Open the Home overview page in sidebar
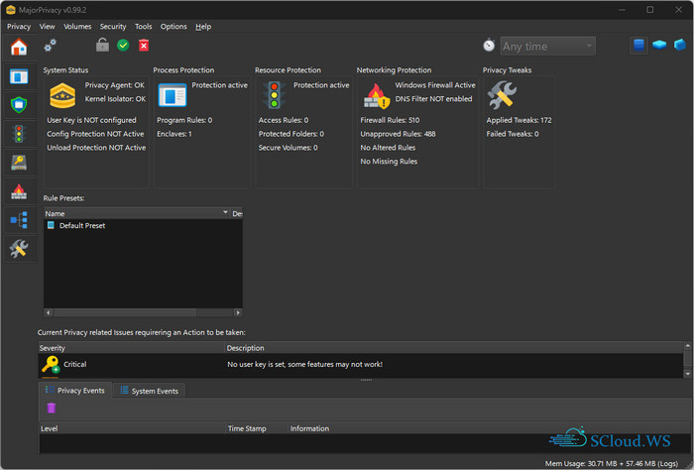 (19, 48)
